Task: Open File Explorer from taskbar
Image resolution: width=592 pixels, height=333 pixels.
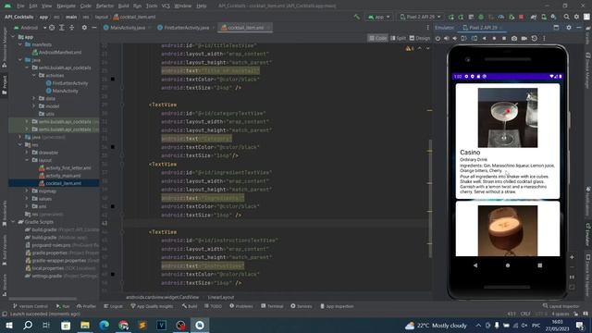Action: 85,326
